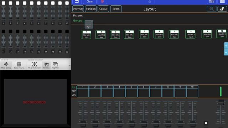This screenshot has height=128, width=228.
Task: Select fixture 2 Mav MK2 Spot
Action: (100, 35)
